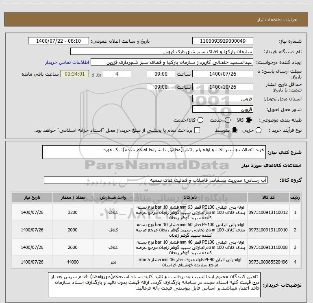Click the quantity cell 44000
The width and height of the screenshot is (313, 303).
point(73,262)
